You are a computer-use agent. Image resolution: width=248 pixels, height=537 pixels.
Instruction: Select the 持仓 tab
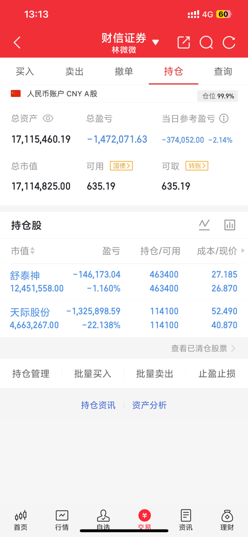click(173, 71)
